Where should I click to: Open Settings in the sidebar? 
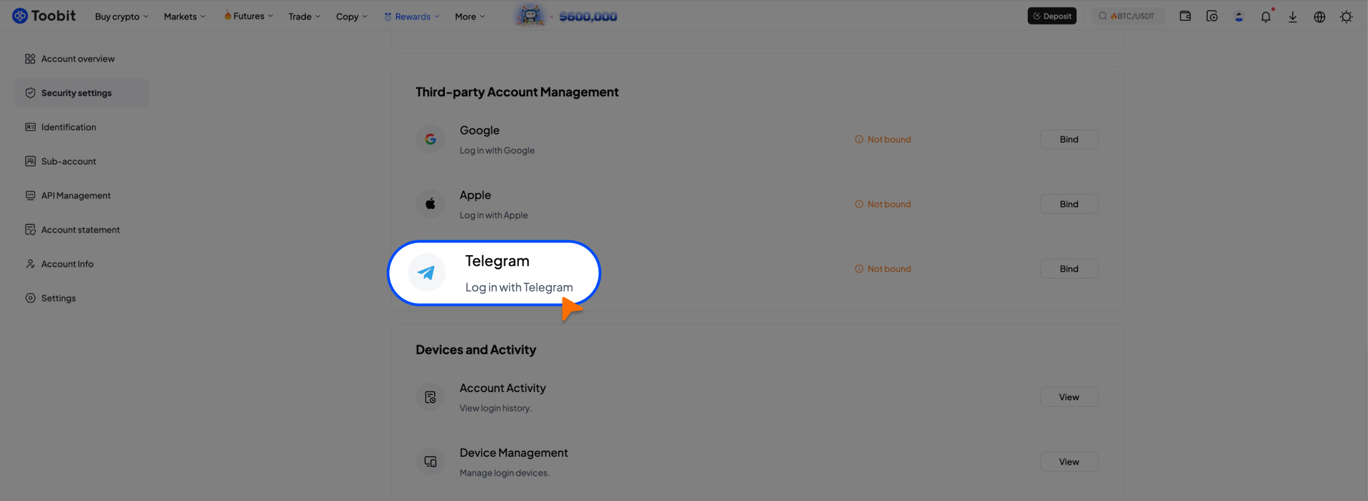click(x=81, y=298)
